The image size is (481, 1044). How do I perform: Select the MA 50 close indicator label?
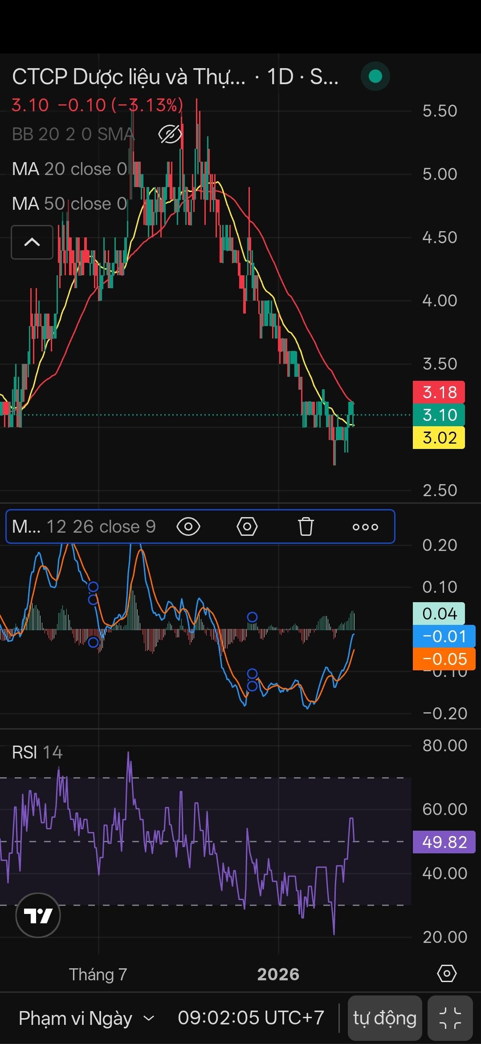click(69, 204)
